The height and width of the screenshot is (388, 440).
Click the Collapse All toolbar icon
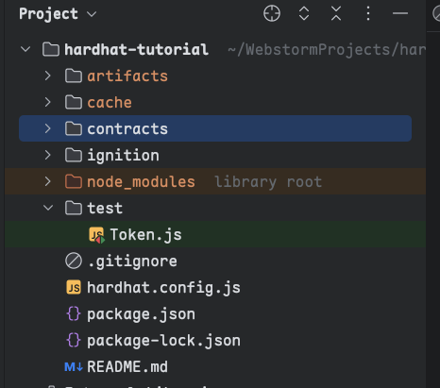(336, 13)
